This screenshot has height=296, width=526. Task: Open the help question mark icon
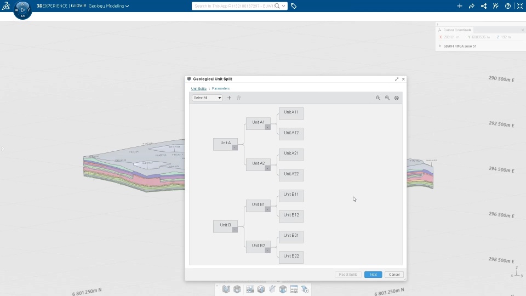pyautogui.click(x=508, y=6)
